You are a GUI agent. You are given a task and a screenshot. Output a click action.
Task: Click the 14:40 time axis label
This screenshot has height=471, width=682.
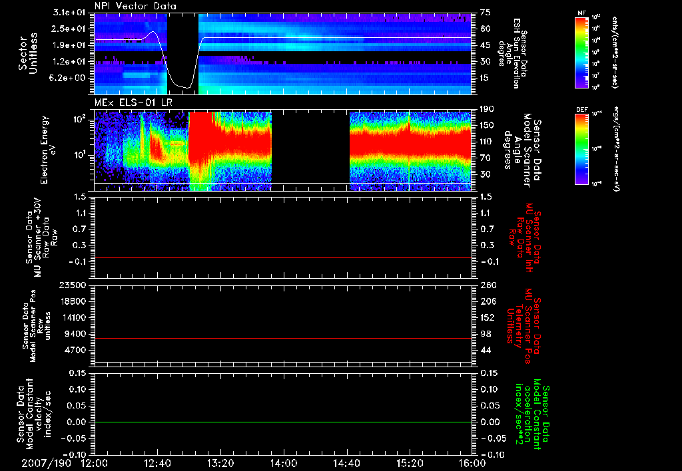pos(346,463)
